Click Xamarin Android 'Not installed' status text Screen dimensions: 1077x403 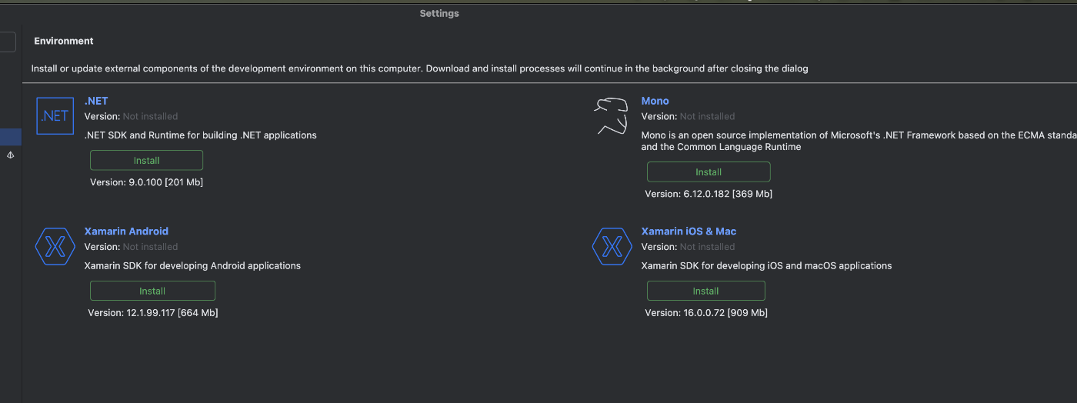pos(150,247)
